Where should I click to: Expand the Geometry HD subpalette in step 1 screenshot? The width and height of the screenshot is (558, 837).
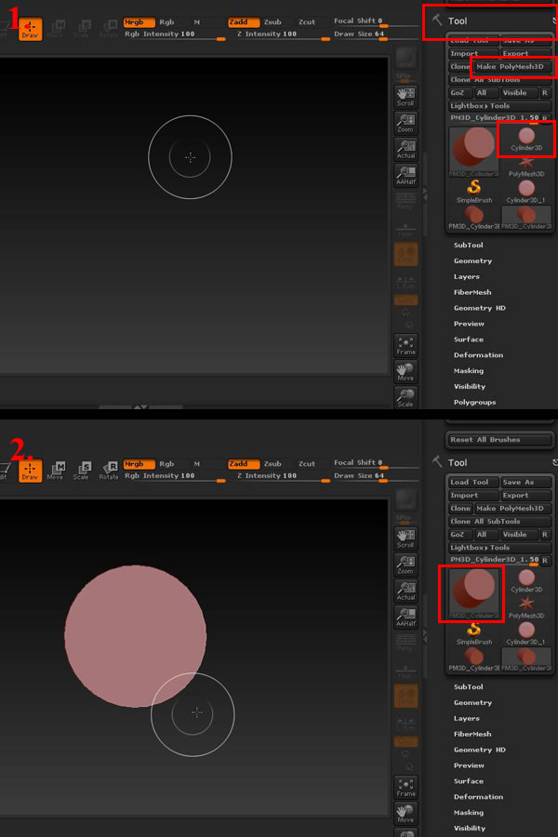click(480, 308)
